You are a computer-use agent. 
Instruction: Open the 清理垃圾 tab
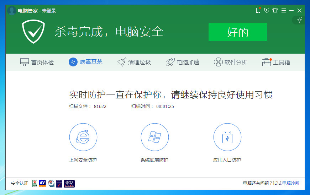[x=134, y=62]
